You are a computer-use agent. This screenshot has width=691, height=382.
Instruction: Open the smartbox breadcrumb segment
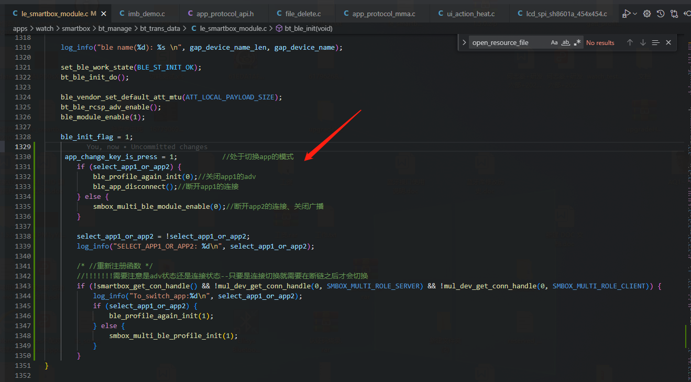75,28
